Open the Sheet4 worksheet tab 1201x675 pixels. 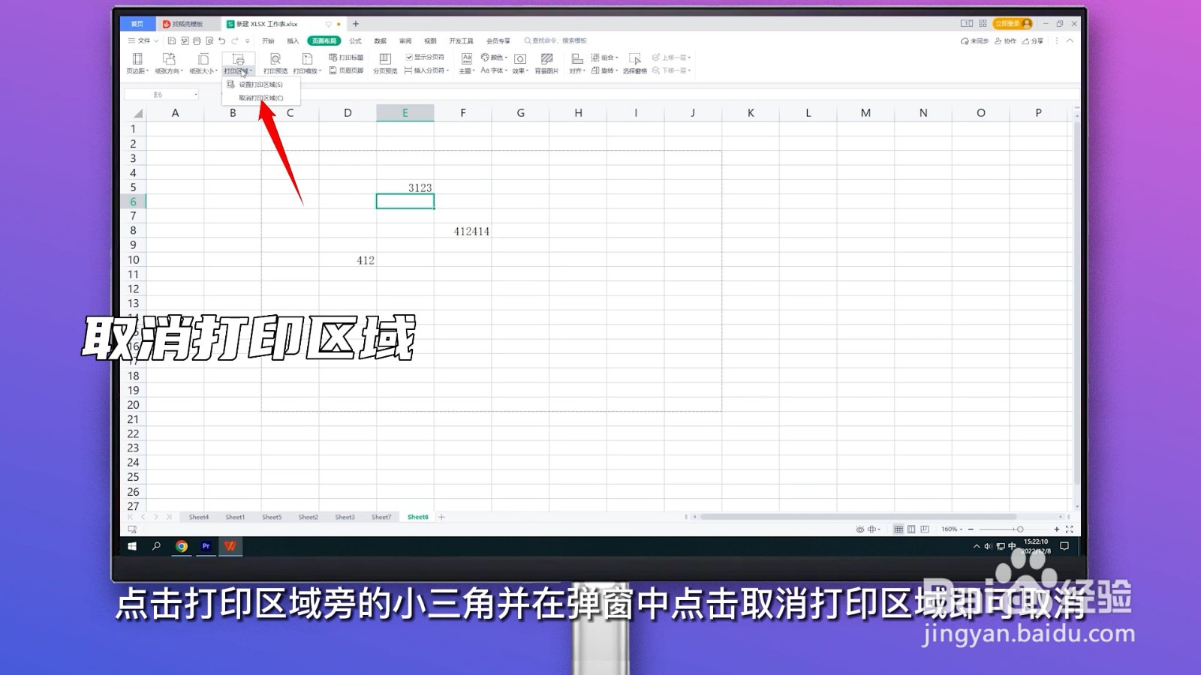tap(199, 517)
